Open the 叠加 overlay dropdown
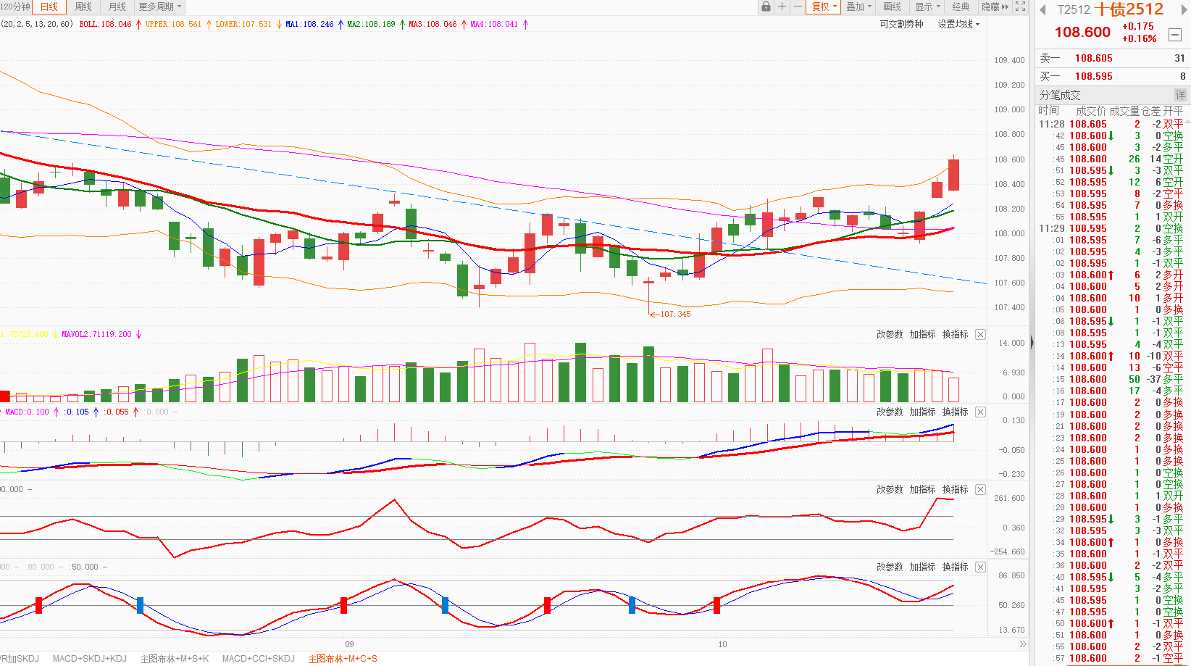The height and width of the screenshot is (666, 1191). (859, 7)
